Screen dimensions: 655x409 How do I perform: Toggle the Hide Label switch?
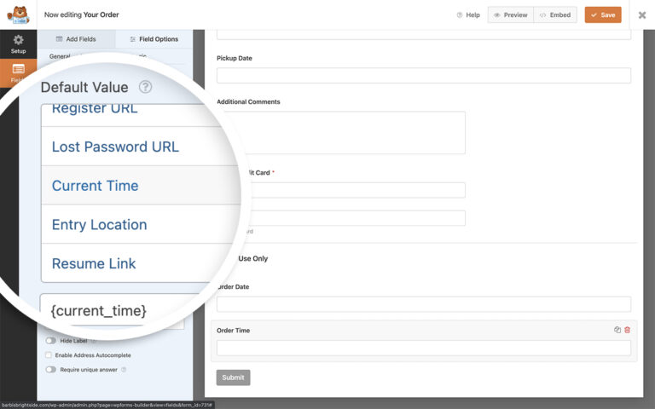[51, 341]
